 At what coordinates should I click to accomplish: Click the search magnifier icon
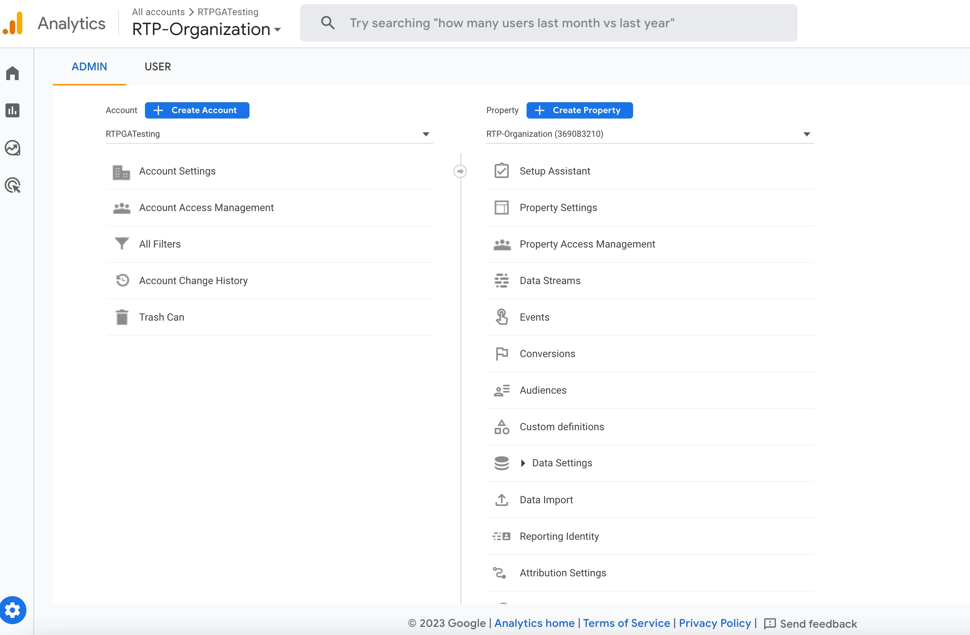coord(328,23)
